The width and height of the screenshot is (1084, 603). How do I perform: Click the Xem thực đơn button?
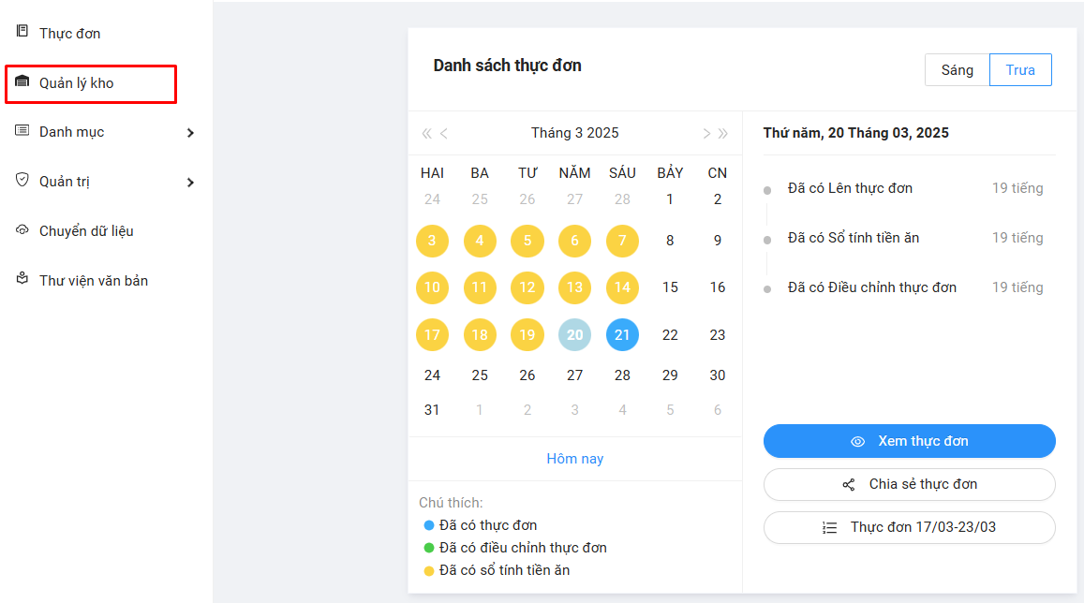tap(909, 441)
